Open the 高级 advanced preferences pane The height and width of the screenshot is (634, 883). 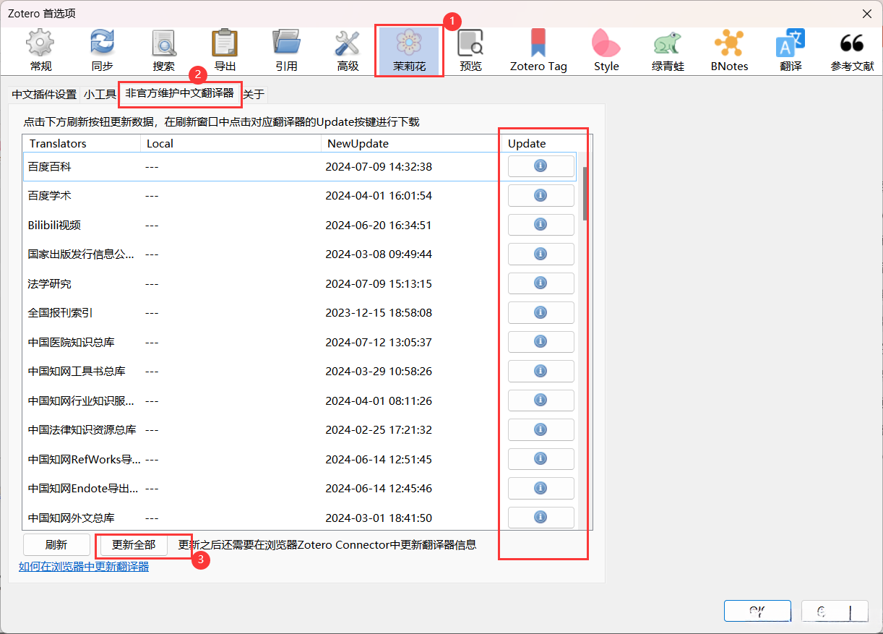tap(348, 51)
